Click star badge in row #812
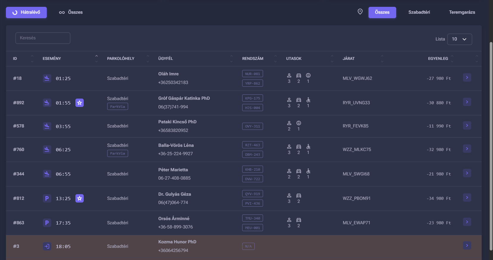 pyautogui.click(x=80, y=198)
